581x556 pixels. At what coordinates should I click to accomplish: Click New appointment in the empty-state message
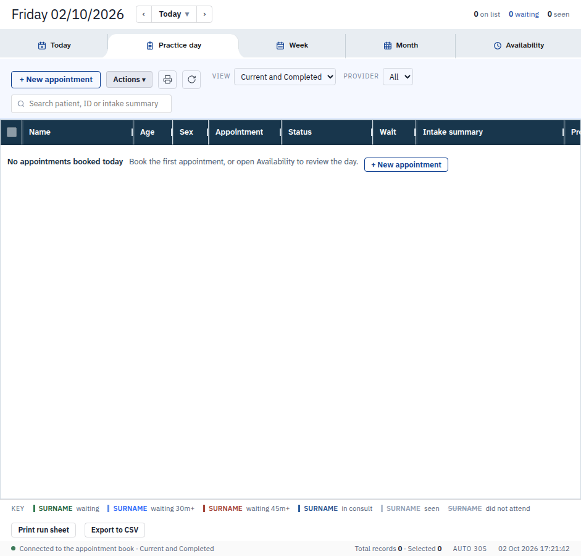pyautogui.click(x=406, y=165)
